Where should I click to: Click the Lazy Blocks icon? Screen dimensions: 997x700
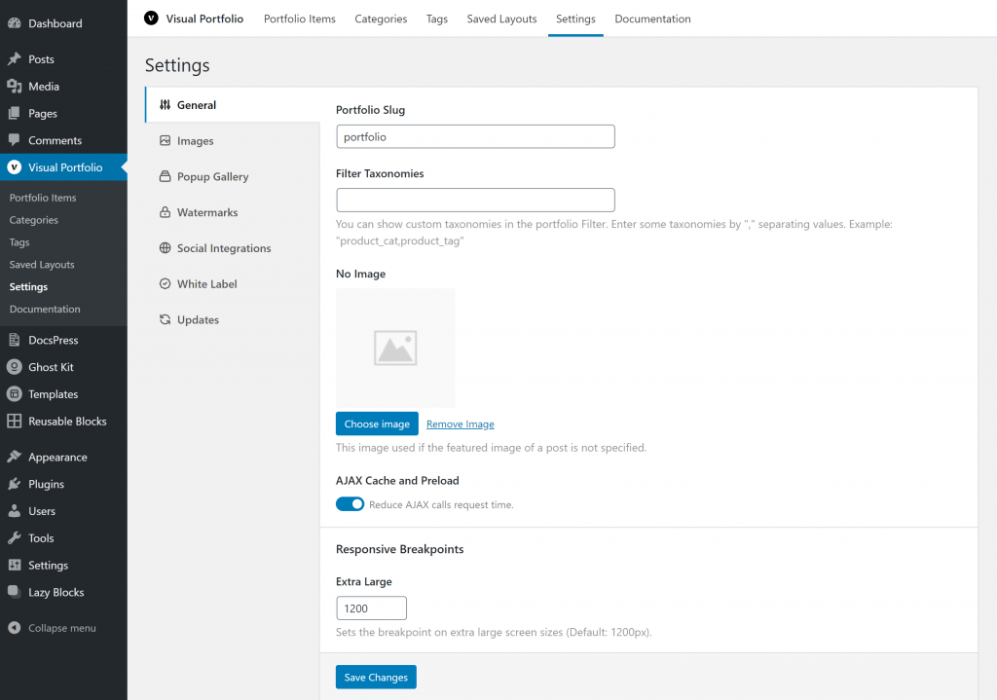tap(14, 592)
